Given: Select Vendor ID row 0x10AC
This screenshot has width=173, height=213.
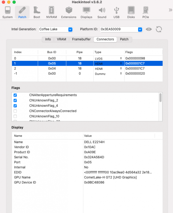Looking at the screenshot, I should point(87,147).
